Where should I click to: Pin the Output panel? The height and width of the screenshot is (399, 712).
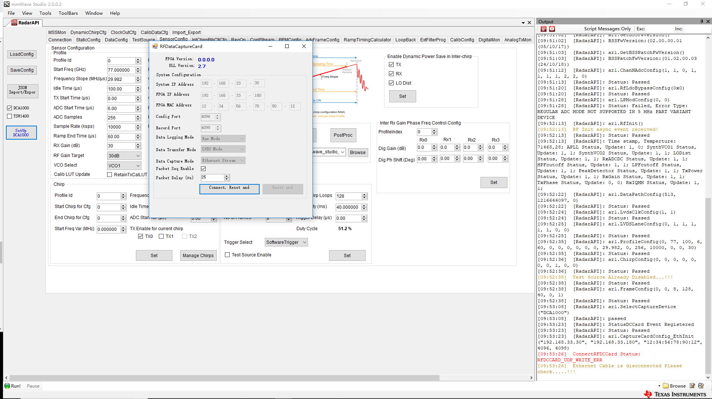702,21
